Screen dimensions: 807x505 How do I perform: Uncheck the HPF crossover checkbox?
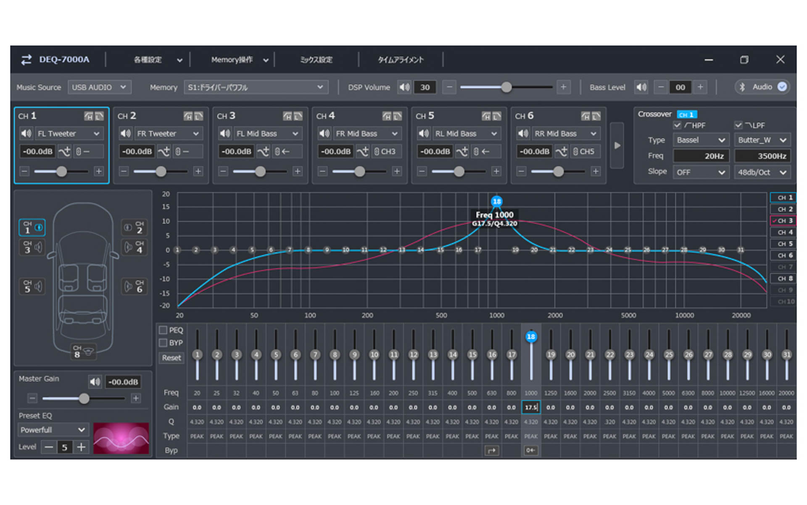click(677, 125)
